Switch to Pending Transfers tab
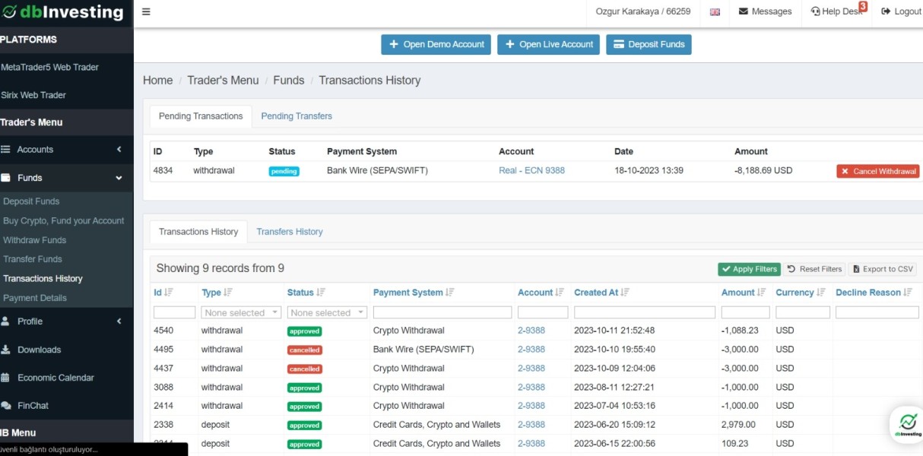 click(297, 116)
